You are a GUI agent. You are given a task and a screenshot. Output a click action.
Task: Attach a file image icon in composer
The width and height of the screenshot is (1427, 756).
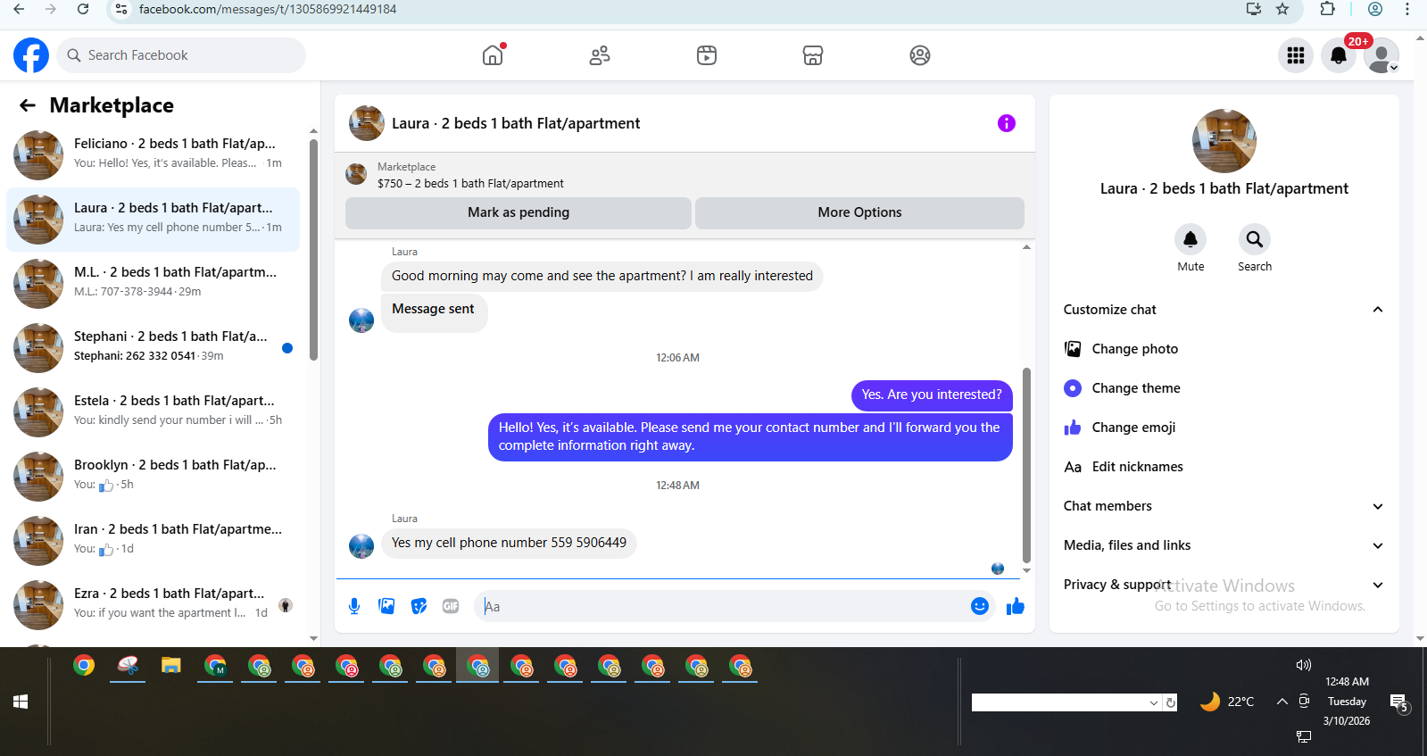[x=386, y=606]
